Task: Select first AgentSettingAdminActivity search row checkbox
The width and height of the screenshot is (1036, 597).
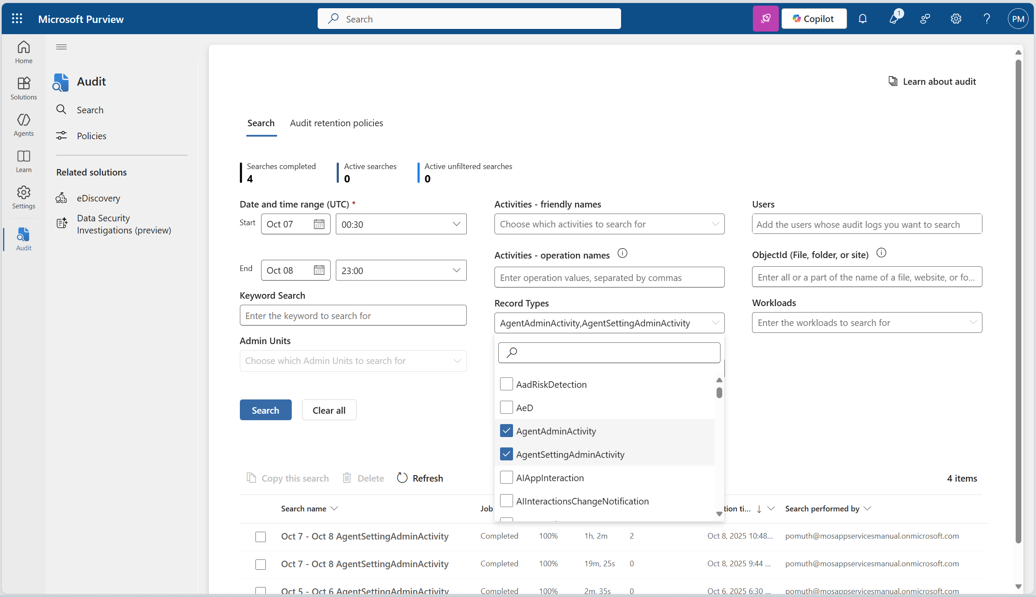Action: coord(260,536)
